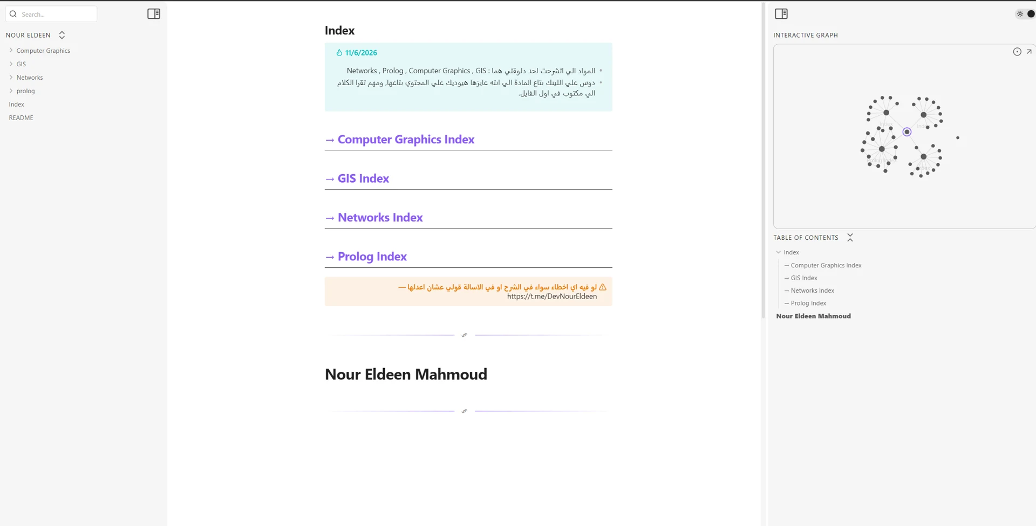Expand the Computer Graphics folder chevron

[x=11, y=51]
